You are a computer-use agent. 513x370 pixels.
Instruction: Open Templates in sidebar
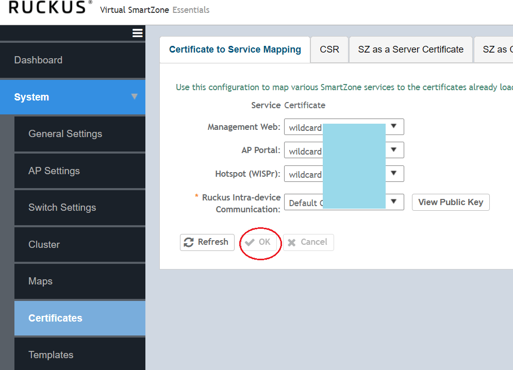[x=51, y=355]
